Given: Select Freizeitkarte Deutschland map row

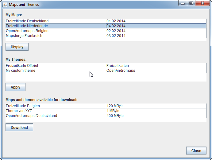Looking at the screenshot, I should [x=27, y=21].
